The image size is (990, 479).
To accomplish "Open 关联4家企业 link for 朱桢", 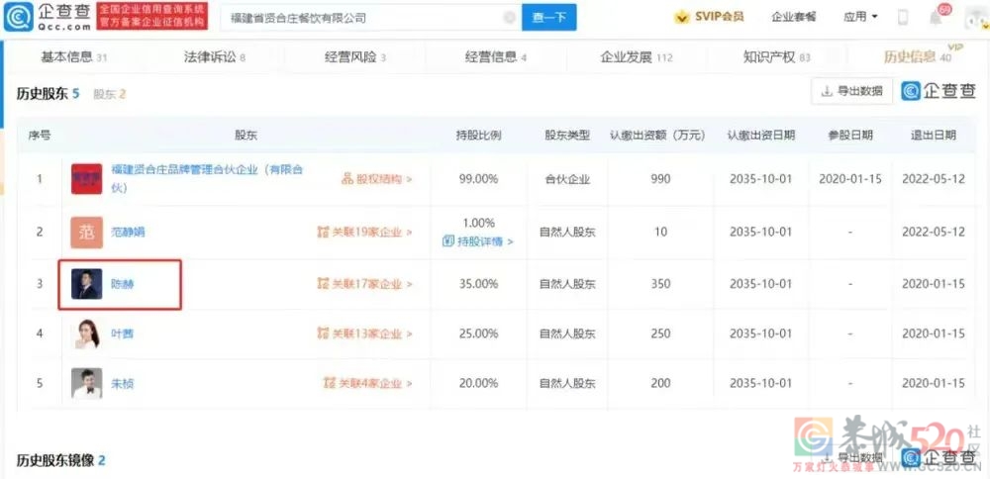I will pyautogui.click(x=367, y=383).
